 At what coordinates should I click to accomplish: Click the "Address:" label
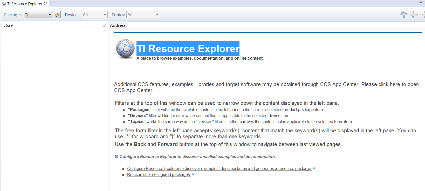point(118,25)
